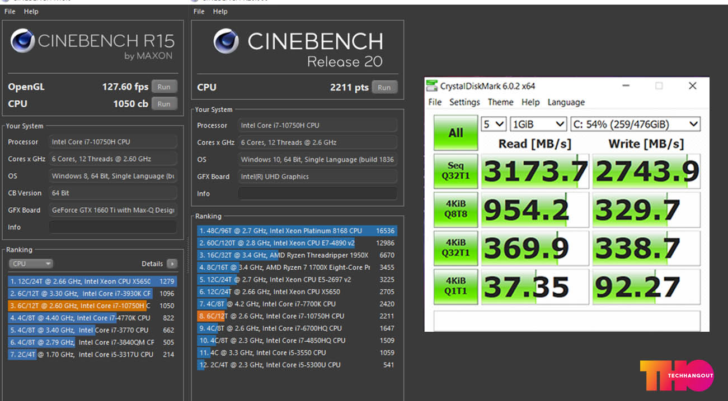Screen dimensions: 728x401
Task: Open the drive dropdown showing C: 54%
Action: (x=635, y=124)
